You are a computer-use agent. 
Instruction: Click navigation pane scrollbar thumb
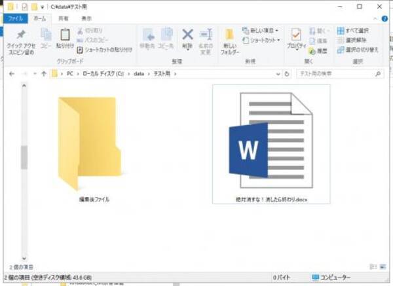(24, 157)
